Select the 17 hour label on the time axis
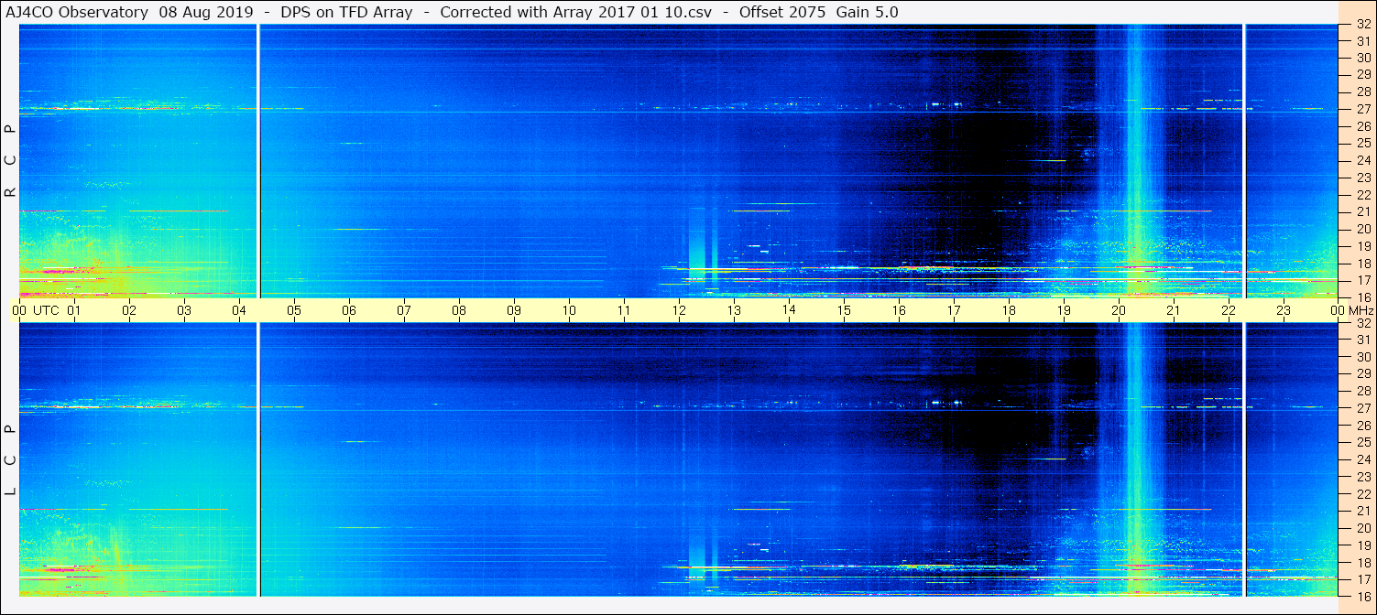Image resolution: width=1377 pixels, height=615 pixels. [954, 310]
